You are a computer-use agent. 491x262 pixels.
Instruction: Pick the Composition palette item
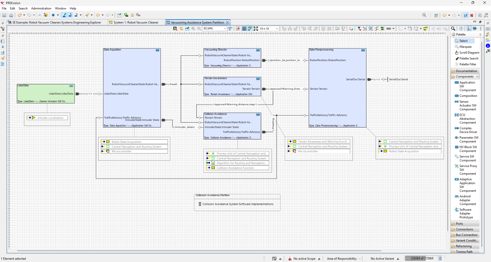click(466, 96)
